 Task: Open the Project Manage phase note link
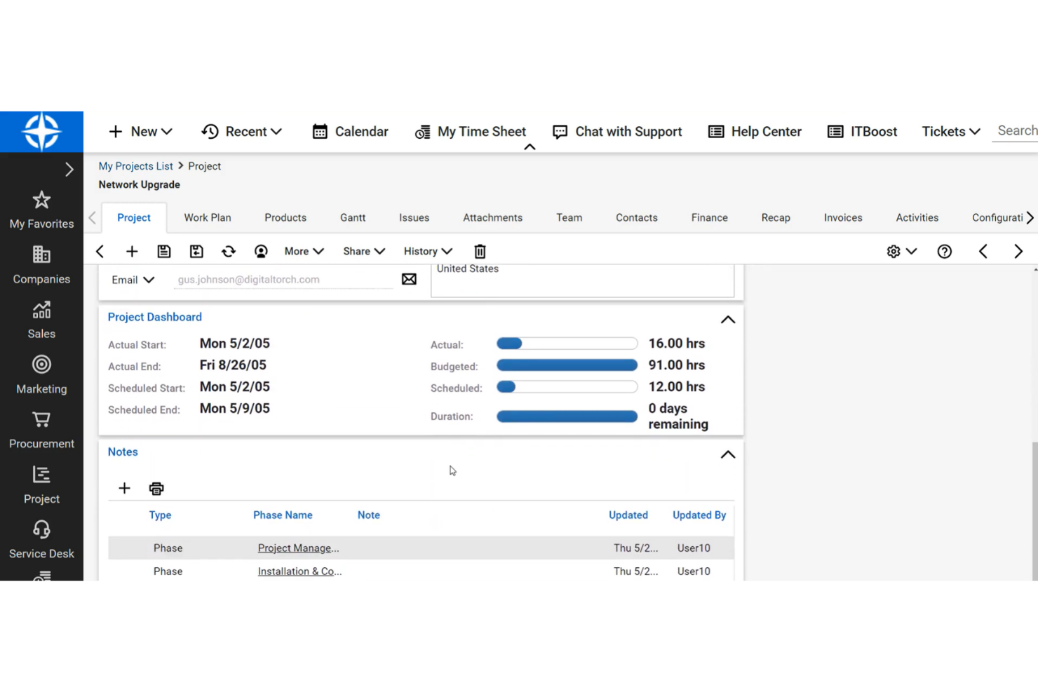click(x=298, y=548)
